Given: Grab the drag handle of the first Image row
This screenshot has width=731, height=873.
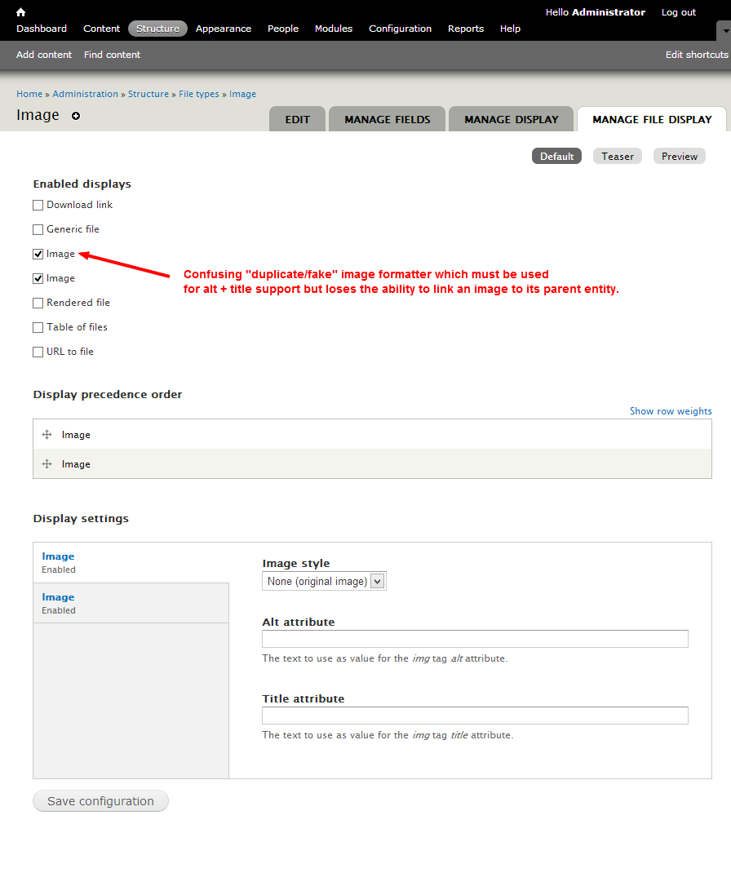Looking at the screenshot, I should 47,434.
